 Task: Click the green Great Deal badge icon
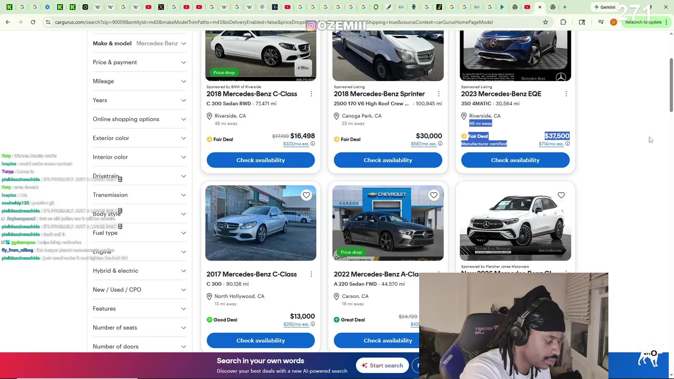[337, 320]
